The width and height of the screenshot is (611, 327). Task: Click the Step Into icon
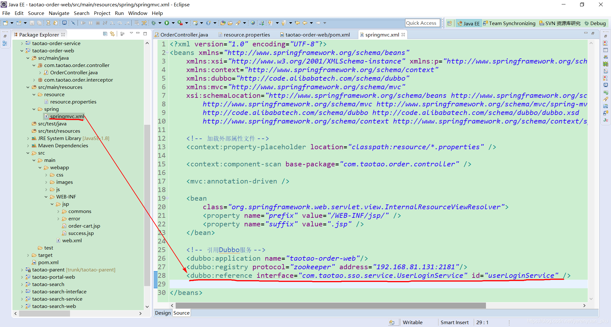coord(112,23)
